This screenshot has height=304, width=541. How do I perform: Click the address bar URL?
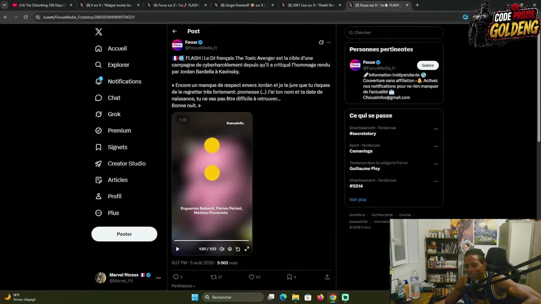point(89,17)
